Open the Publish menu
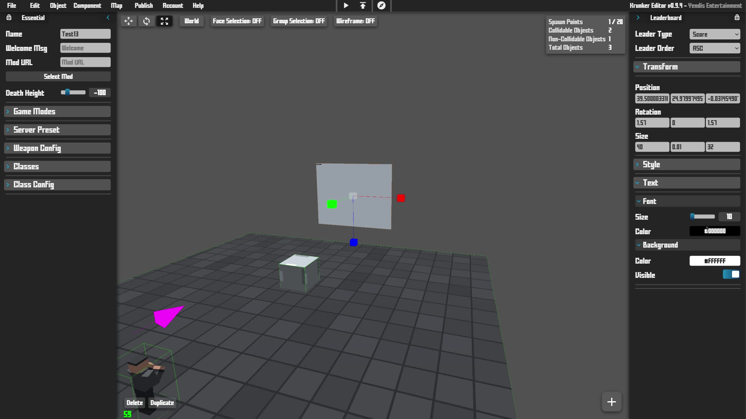 (x=144, y=6)
